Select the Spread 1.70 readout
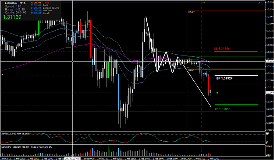274x160 pixels. tap(13, 6)
